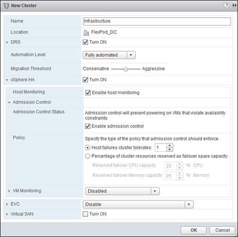Uncheck Enable host monitoring
Image resolution: width=238 pixels, height=237 pixels.
[88, 93]
